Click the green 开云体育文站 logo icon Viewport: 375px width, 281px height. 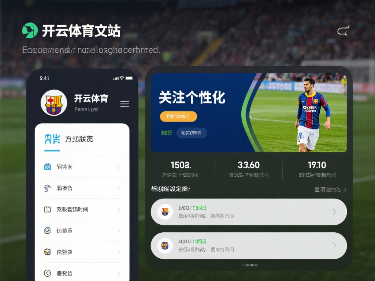coord(30,30)
